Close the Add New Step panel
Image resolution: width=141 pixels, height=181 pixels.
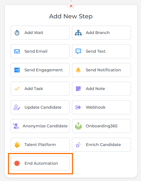(71, 6)
